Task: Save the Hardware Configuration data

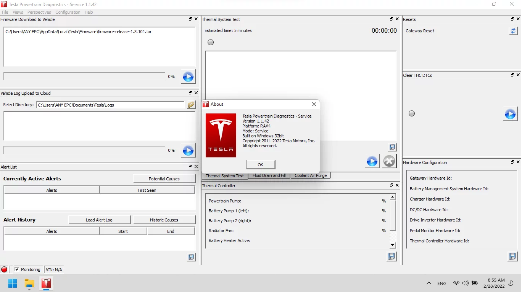Action: [x=512, y=256]
